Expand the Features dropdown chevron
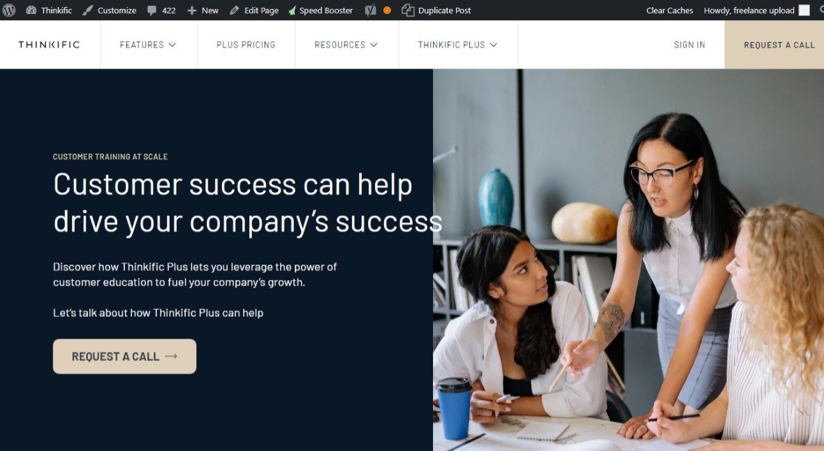 (x=172, y=45)
